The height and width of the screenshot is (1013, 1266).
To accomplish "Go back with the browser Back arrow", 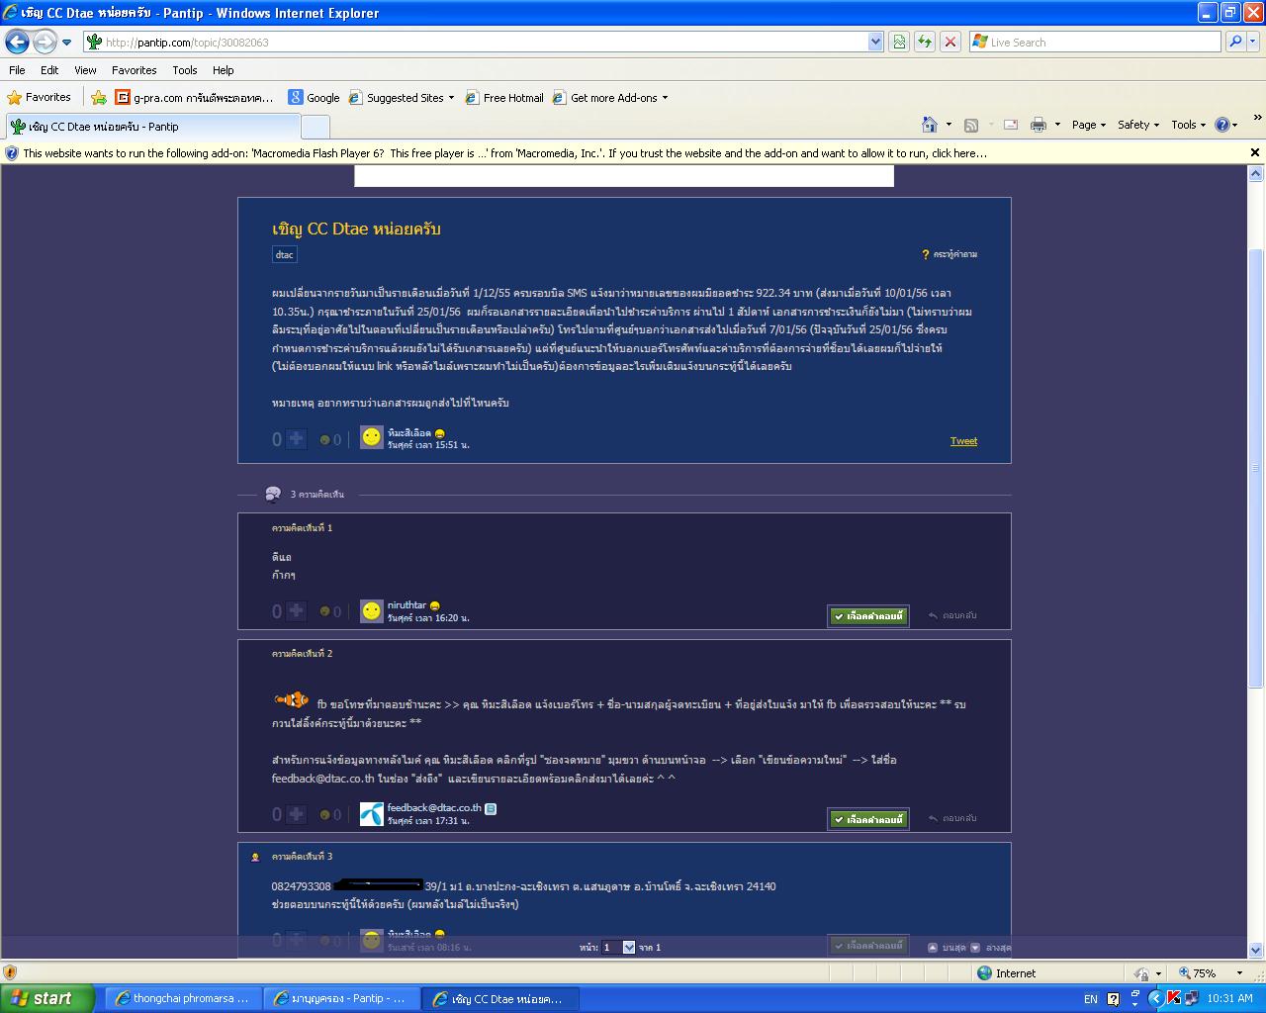I will tap(17, 42).
